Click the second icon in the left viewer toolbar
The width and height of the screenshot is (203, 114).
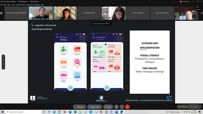[x=3, y=60]
